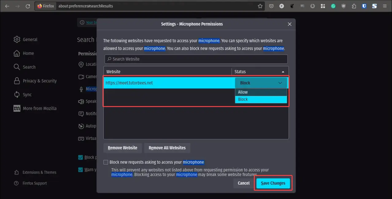Click the Search Website input field
Image resolution: width=392 pixels, height=199 pixels.
click(x=196, y=59)
